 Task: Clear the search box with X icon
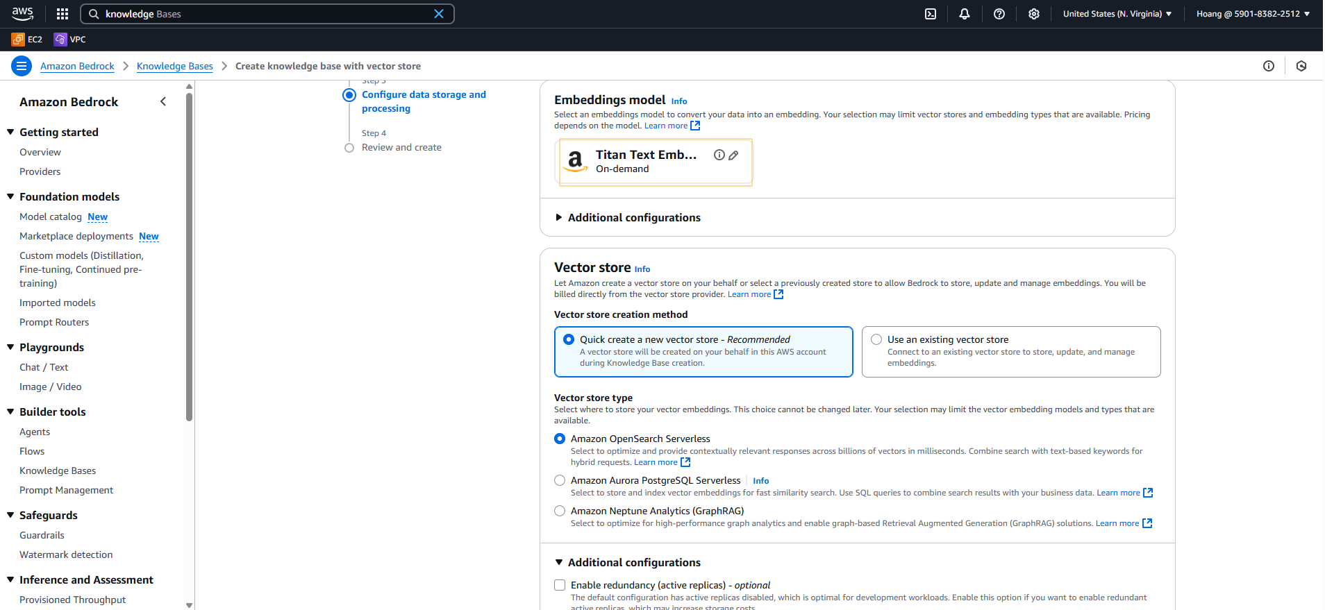tap(439, 14)
